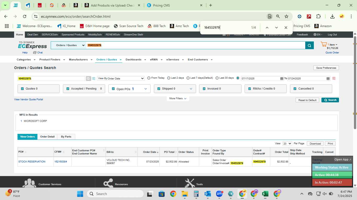Expand the Shipped chevron
The width and height of the screenshot is (357, 200).
(x=191, y=89)
